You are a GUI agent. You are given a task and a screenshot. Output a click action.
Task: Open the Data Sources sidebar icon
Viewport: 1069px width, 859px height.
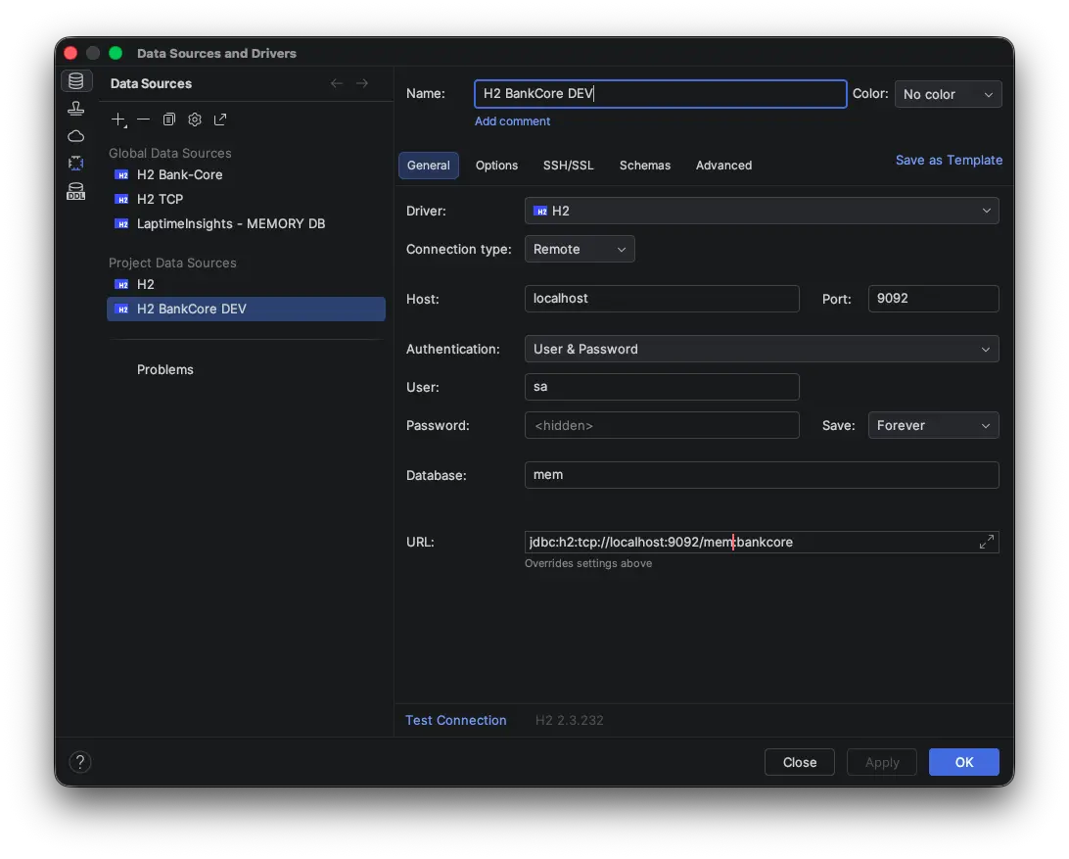pos(75,80)
